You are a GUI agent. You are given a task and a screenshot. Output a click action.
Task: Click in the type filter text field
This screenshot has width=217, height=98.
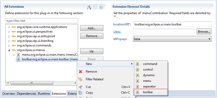click(x=42, y=21)
